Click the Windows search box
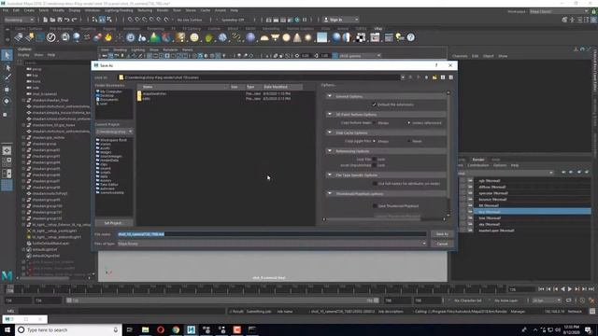The image size is (598, 336). (x=68, y=329)
